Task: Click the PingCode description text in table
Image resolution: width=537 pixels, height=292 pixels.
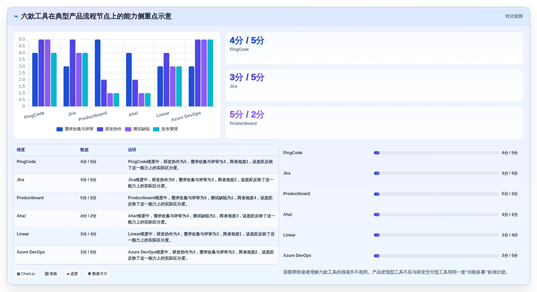Action: point(201,165)
